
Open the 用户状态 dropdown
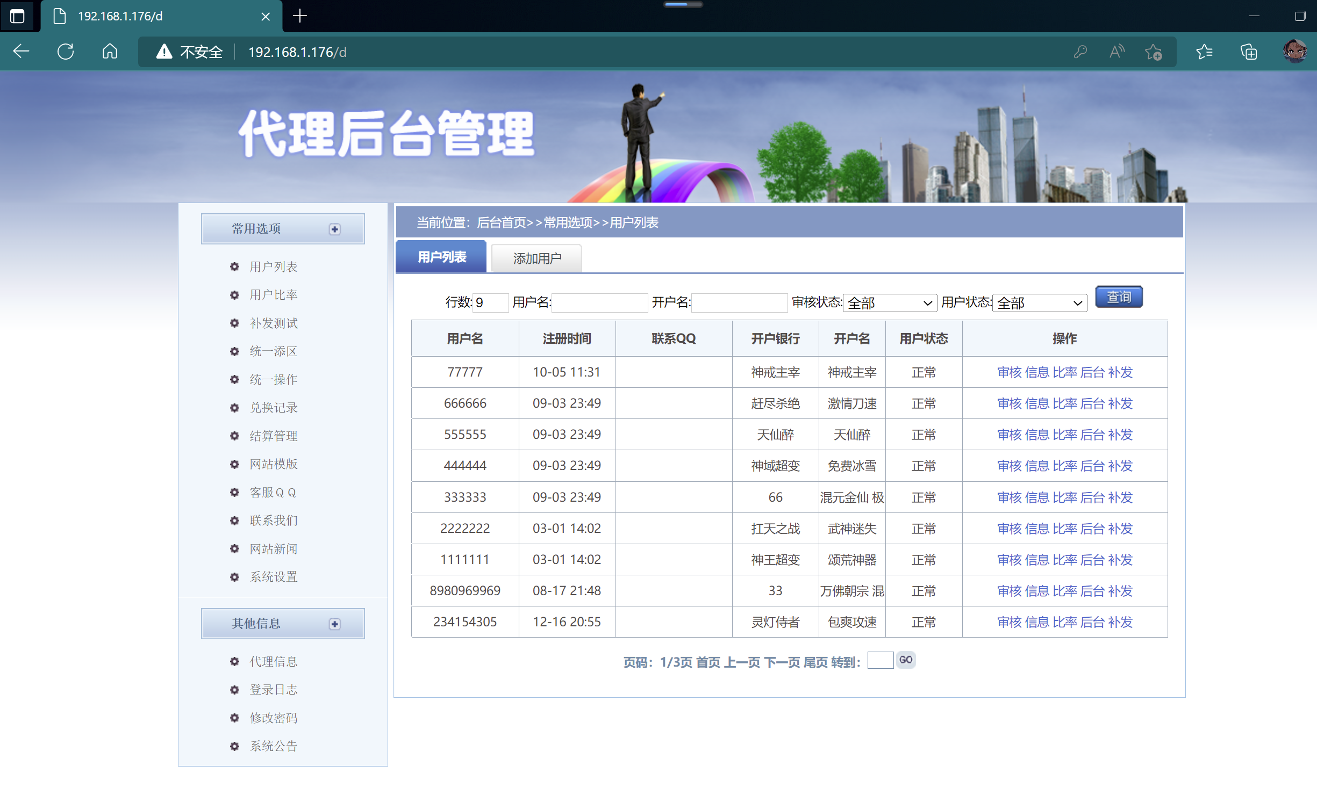(1039, 303)
